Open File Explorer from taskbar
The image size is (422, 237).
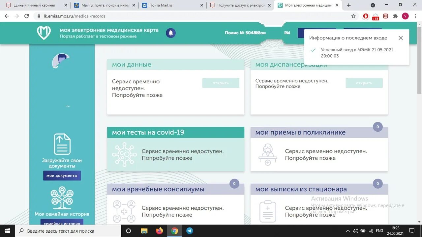coord(144,231)
